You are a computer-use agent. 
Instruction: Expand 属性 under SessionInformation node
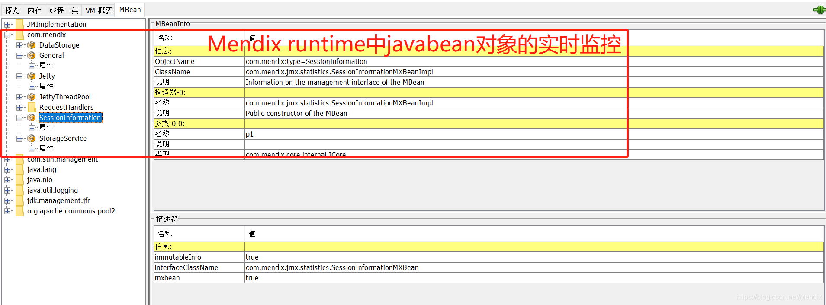[x=32, y=128]
